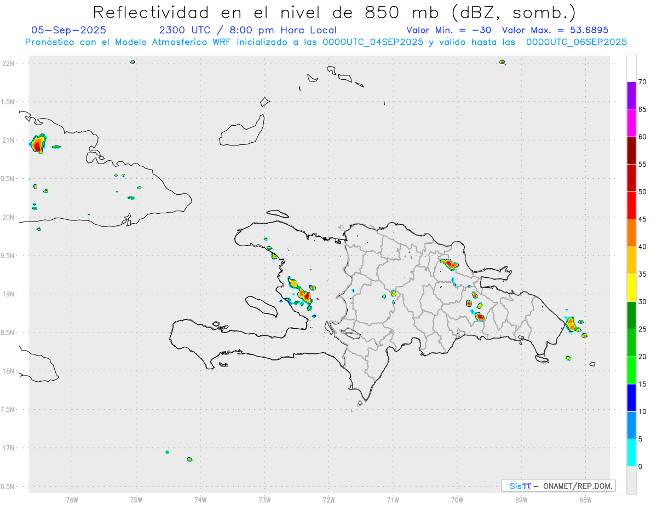Click the Valor Min. = -30 readout

coord(448,30)
